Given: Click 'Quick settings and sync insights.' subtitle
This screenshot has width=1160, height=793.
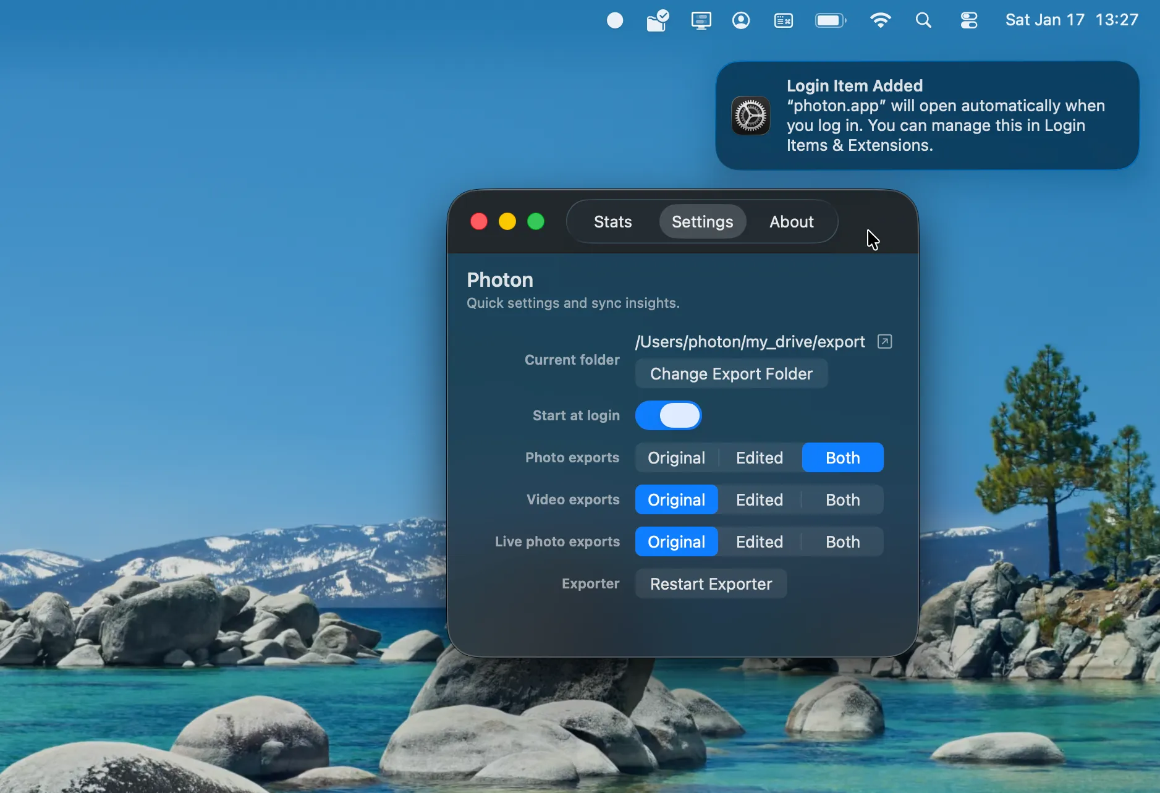Looking at the screenshot, I should 573,303.
